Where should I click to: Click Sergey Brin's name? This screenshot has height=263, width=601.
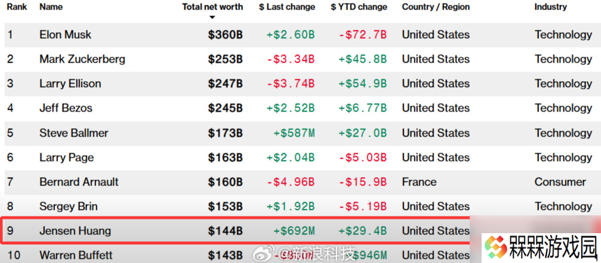69,207
